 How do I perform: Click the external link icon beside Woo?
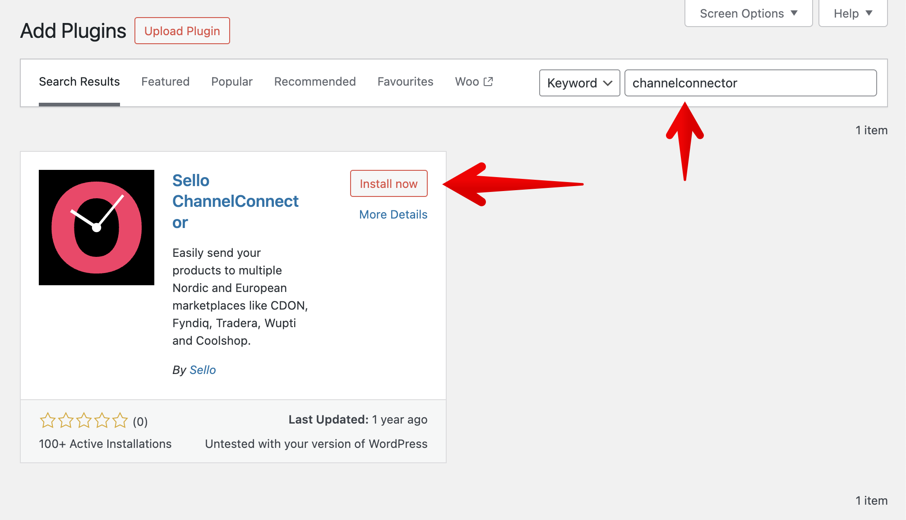pyautogui.click(x=488, y=82)
